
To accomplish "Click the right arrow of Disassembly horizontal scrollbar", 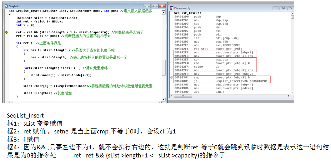I will pyautogui.click(x=288, y=96).
